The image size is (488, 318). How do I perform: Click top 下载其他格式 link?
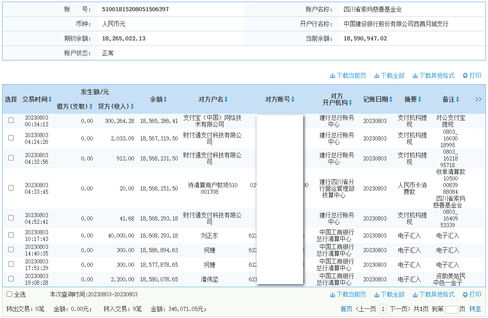coord(433,75)
